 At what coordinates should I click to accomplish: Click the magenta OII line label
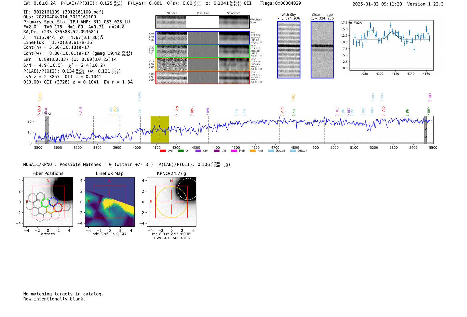coord(430,97)
